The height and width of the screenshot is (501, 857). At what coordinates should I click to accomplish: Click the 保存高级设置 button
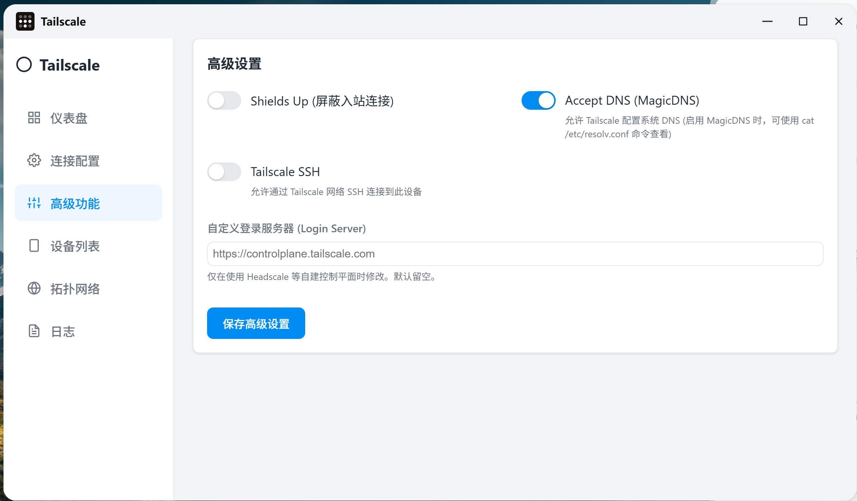tap(256, 323)
